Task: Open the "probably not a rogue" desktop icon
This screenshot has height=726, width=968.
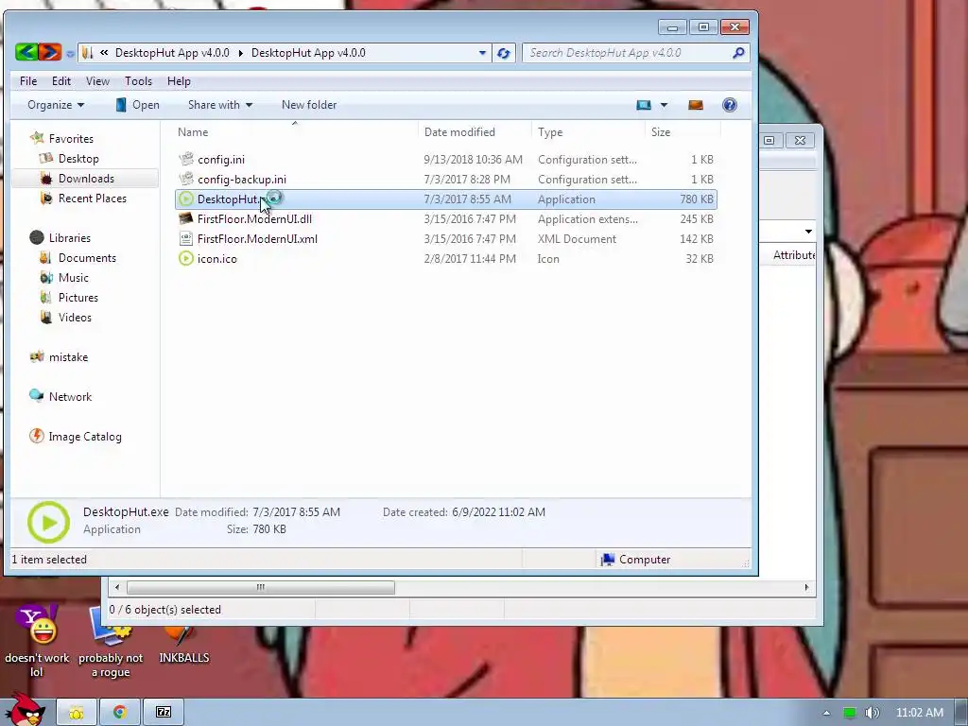Action: [x=111, y=642]
